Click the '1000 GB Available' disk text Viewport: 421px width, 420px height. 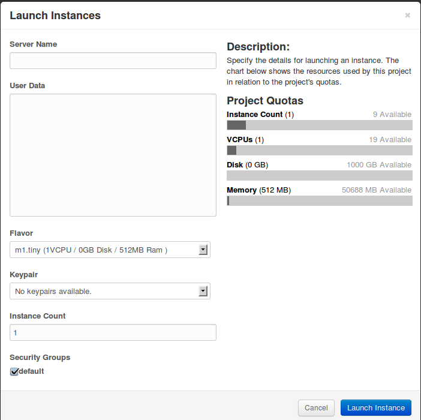[378, 164]
